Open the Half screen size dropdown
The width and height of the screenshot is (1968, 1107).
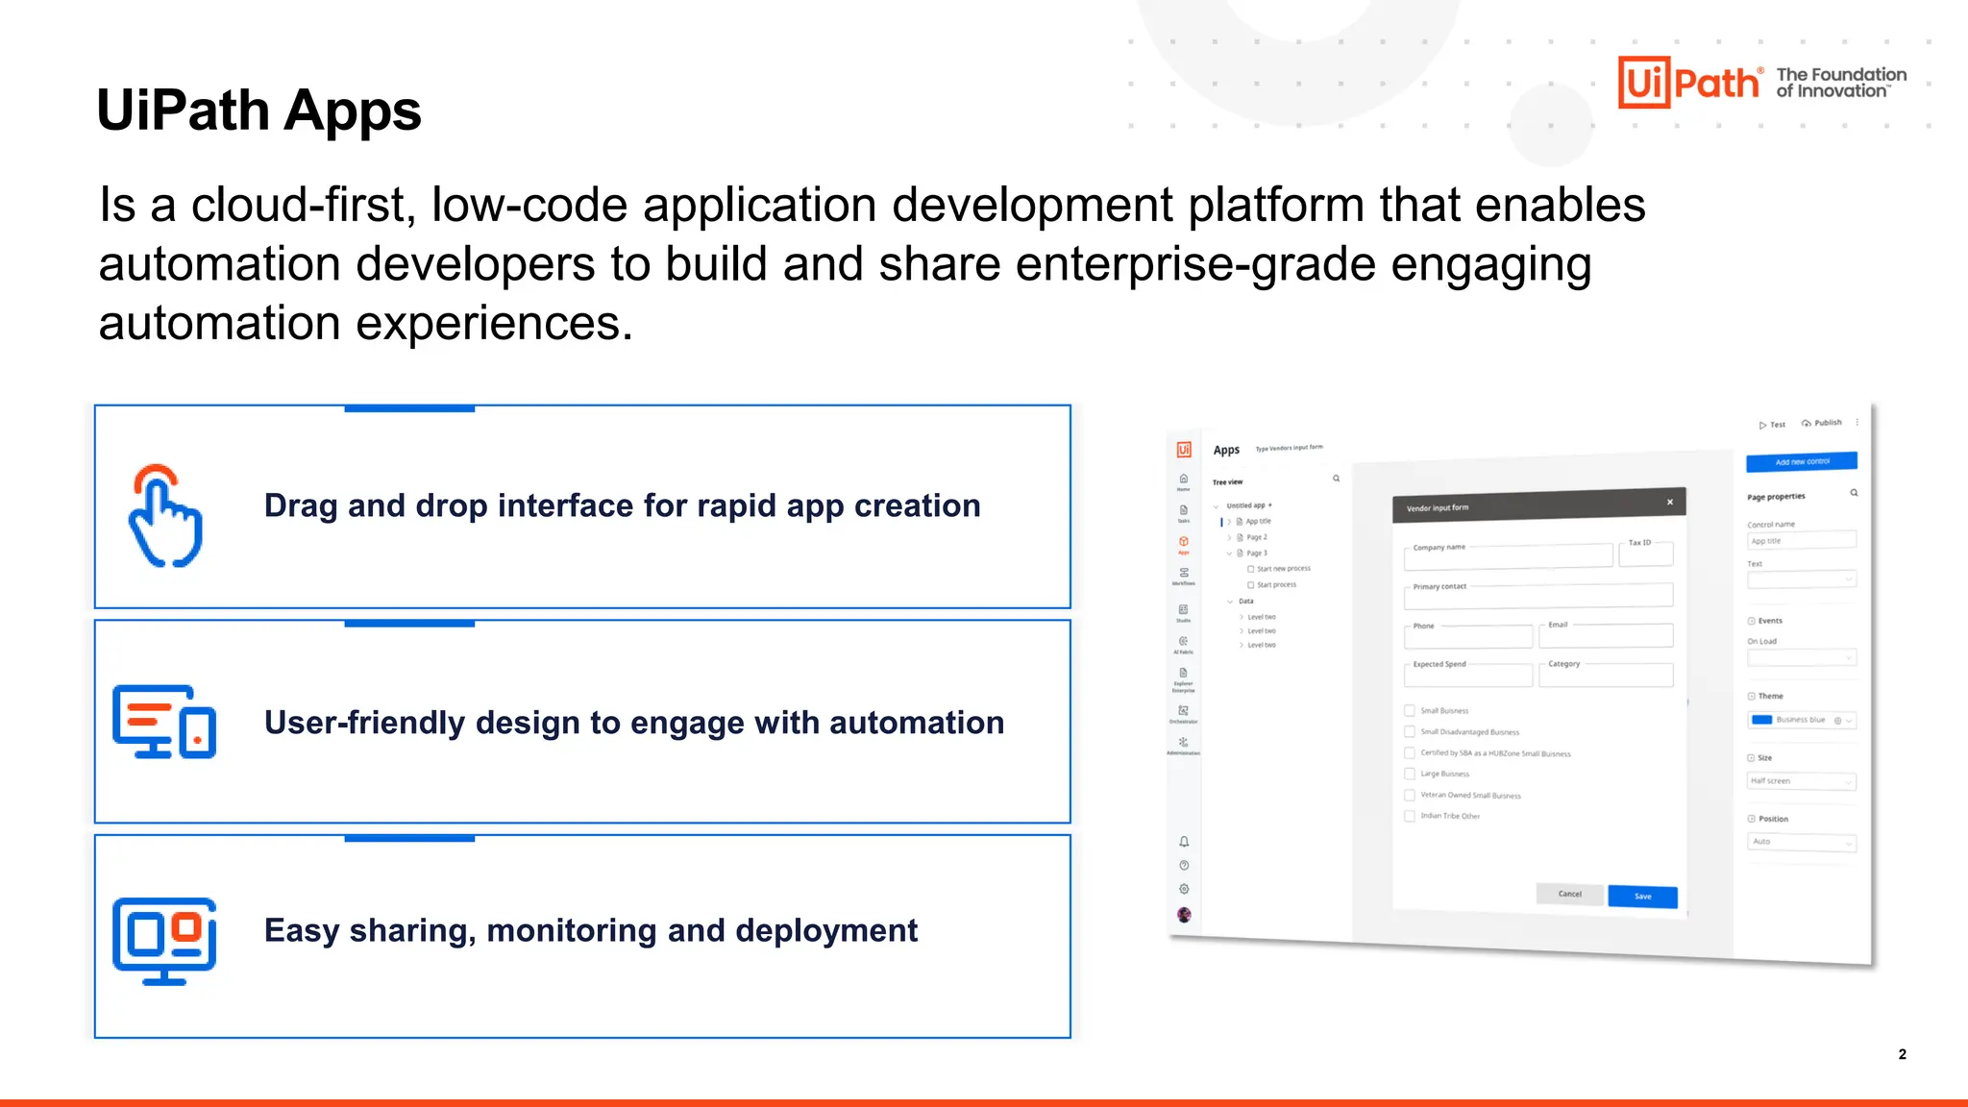click(1801, 781)
